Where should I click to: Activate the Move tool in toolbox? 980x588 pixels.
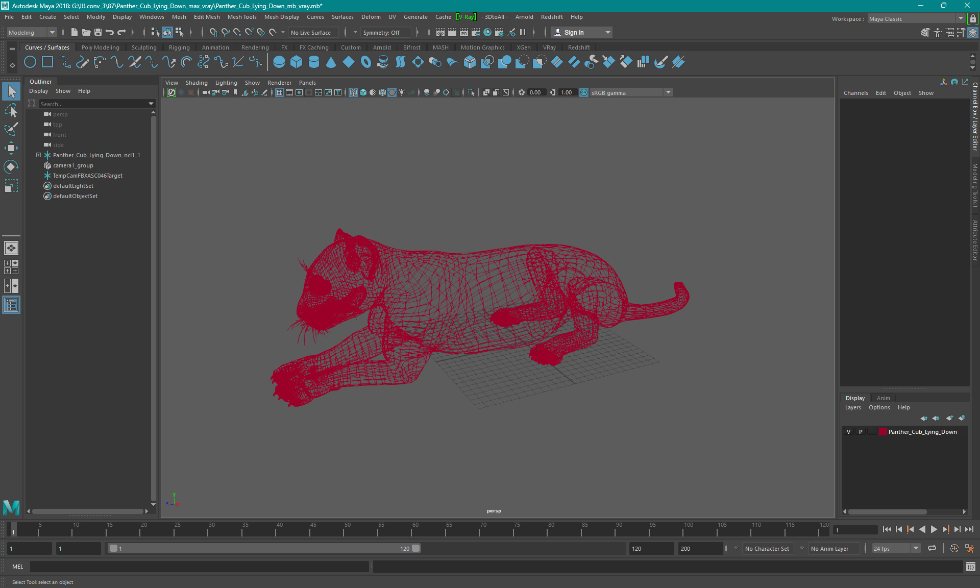click(11, 148)
